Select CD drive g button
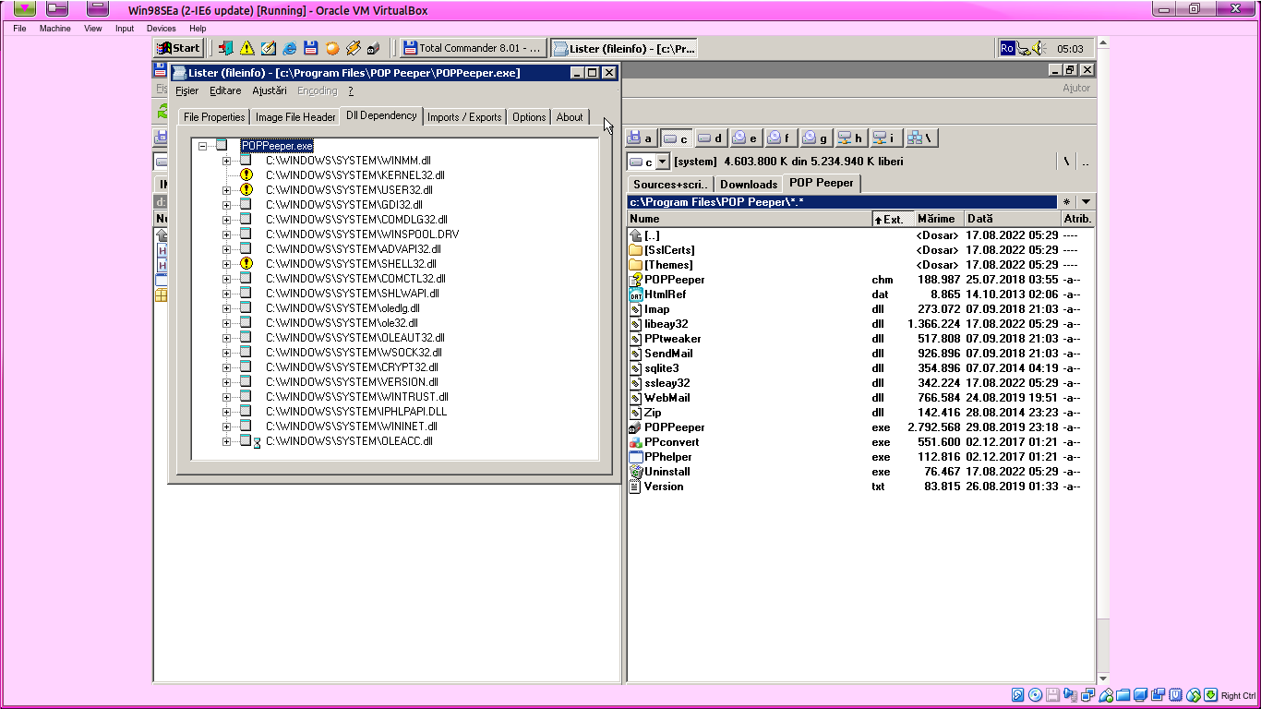Viewport: 1261px width, 709px height. coord(815,138)
